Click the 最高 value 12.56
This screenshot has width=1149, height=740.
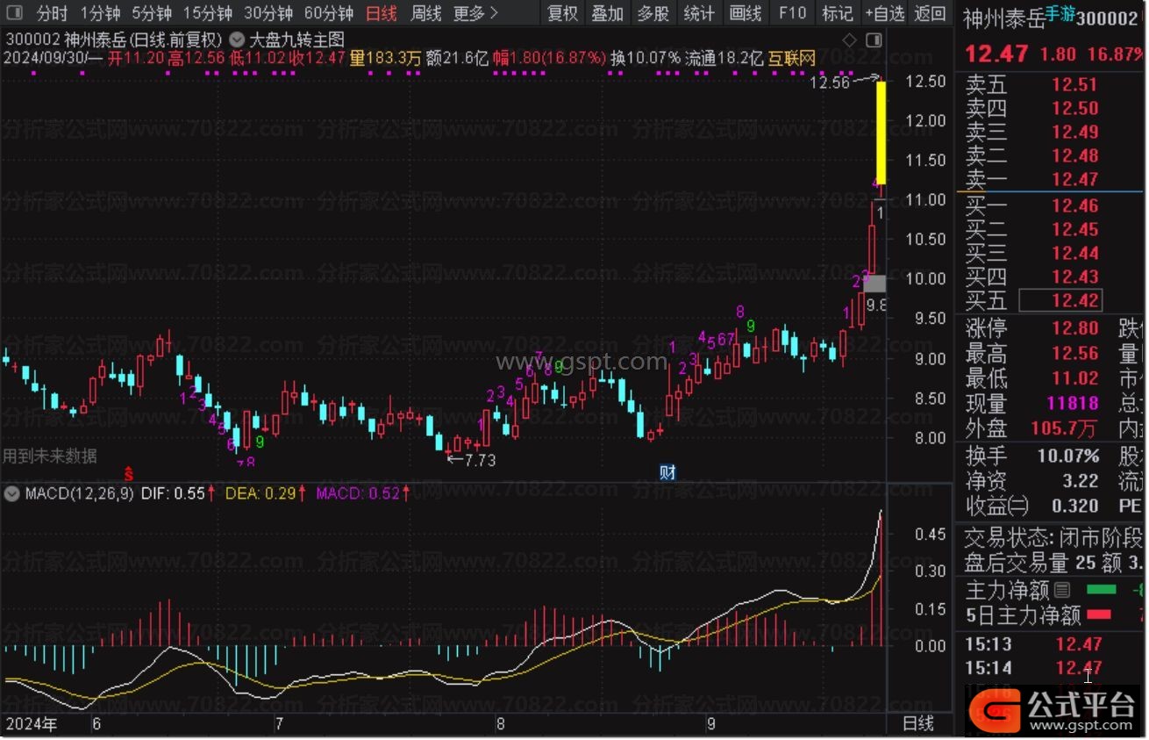click(1074, 354)
